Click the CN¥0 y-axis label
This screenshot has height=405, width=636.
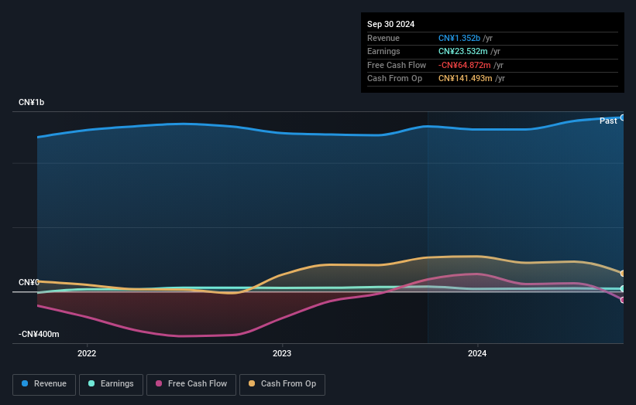(29, 282)
